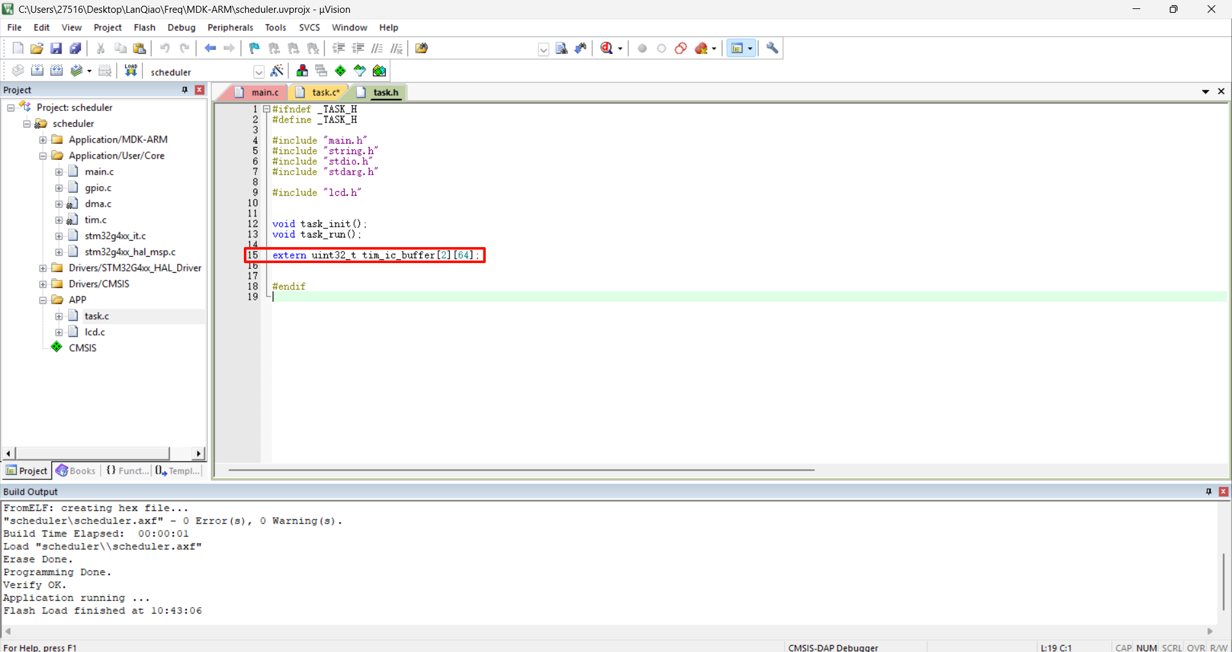Open the Peripherals menu
This screenshot has width=1232, height=652.
[x=230, y=28]
